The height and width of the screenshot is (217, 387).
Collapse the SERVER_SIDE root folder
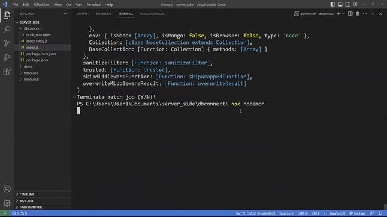[x=30, y=22]
